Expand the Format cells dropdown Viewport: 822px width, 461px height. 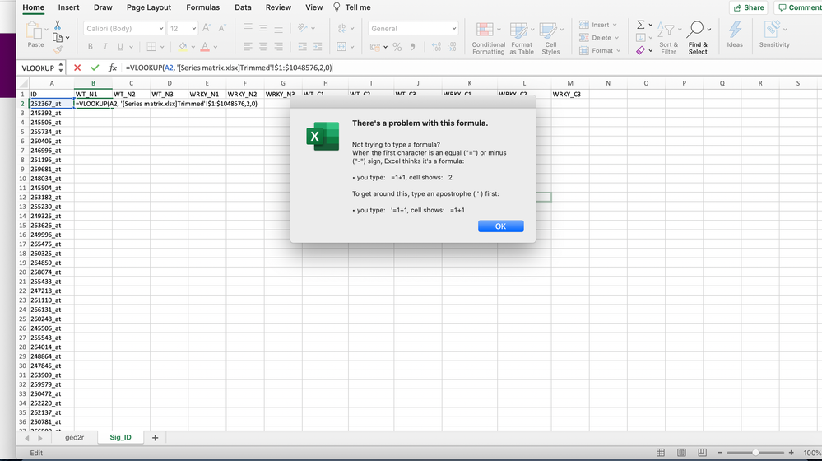(x=619, y=50)
